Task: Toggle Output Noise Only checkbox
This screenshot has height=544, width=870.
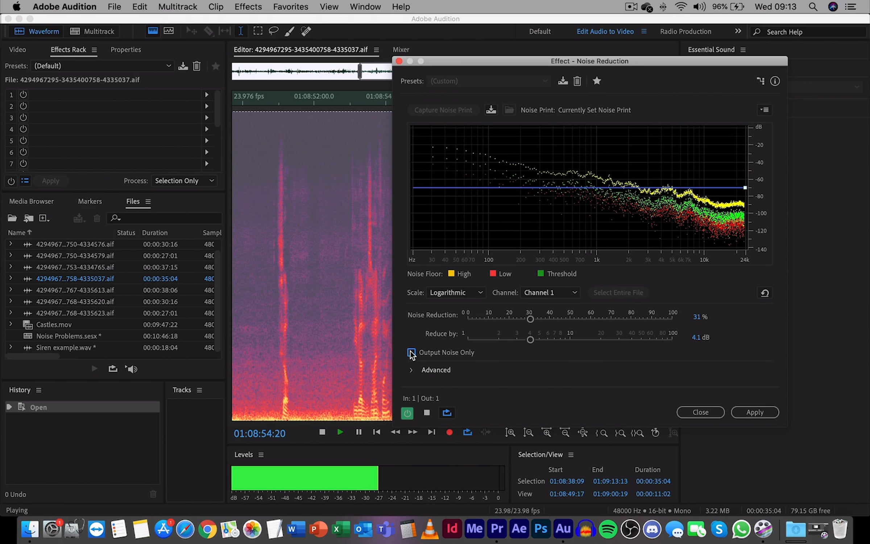Action: coord(411,352)
